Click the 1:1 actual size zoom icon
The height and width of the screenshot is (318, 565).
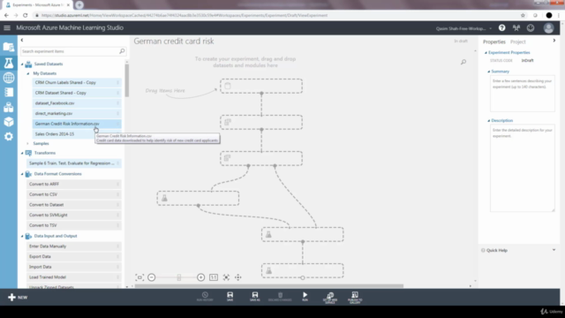[214, 277]
